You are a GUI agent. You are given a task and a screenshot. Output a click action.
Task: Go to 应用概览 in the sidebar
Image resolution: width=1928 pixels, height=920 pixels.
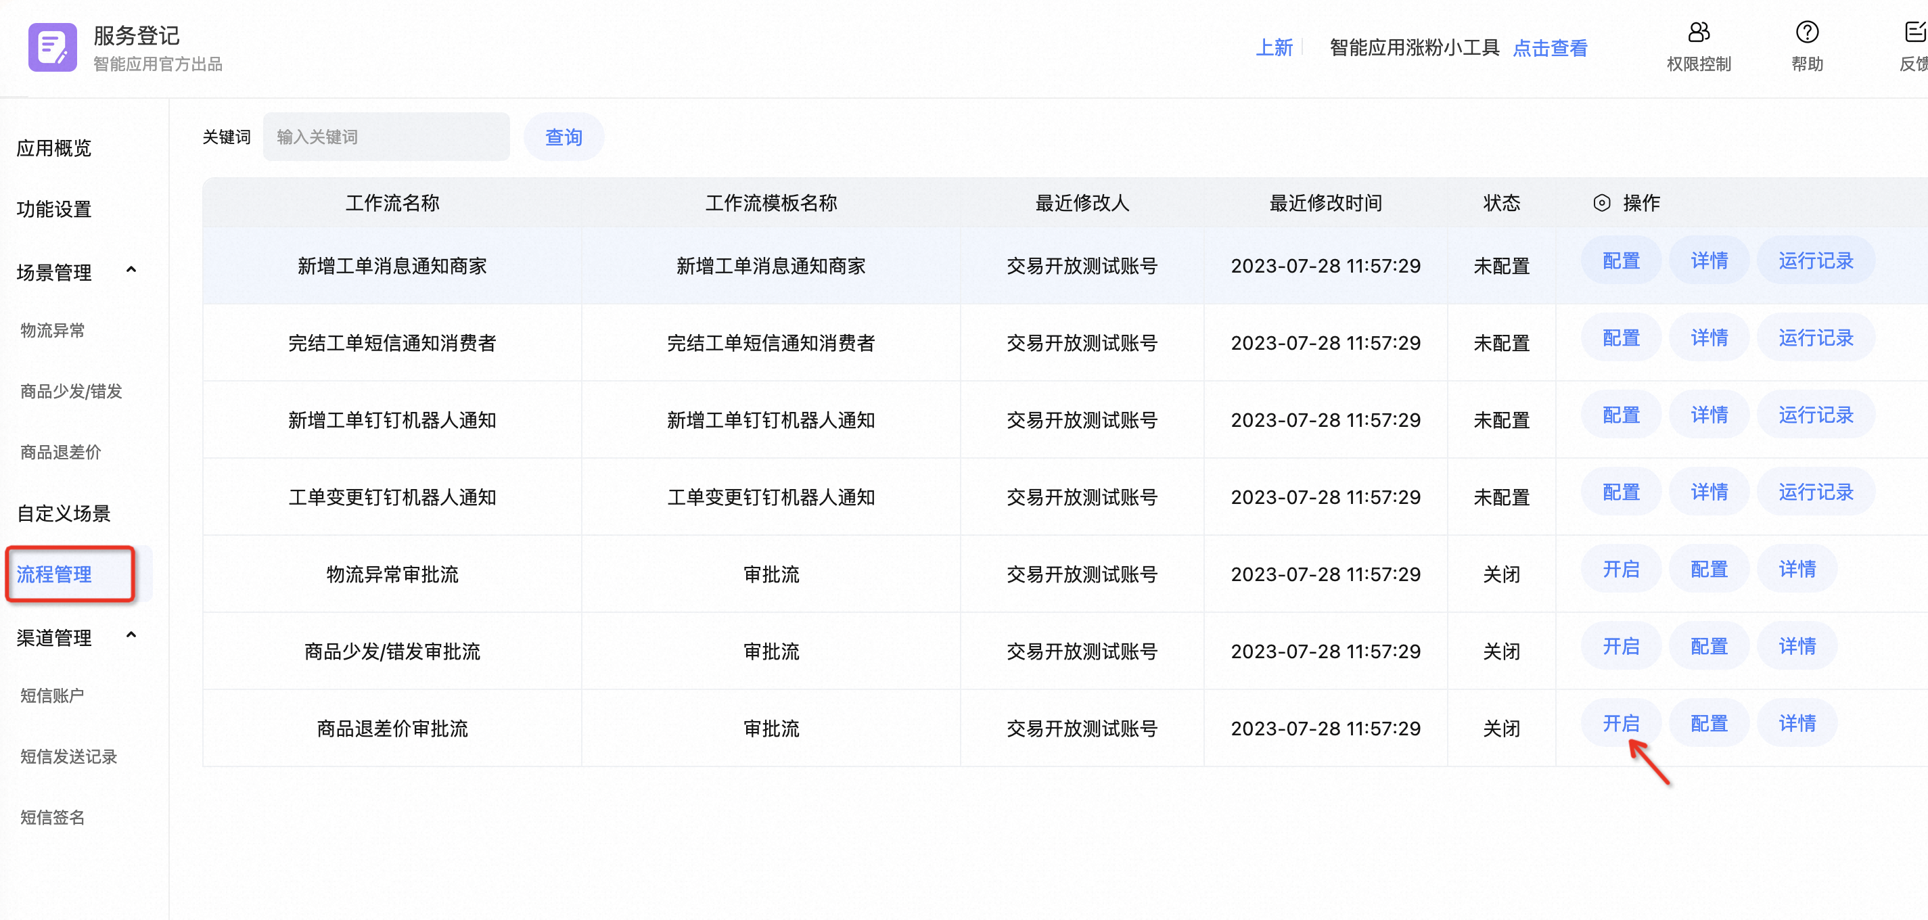(x=54, y=148)
